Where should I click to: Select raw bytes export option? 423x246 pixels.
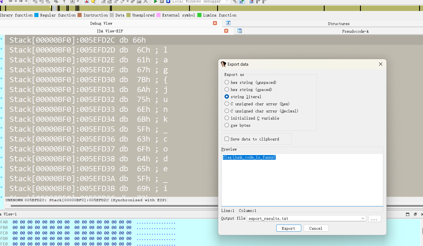tap(227, 125)
